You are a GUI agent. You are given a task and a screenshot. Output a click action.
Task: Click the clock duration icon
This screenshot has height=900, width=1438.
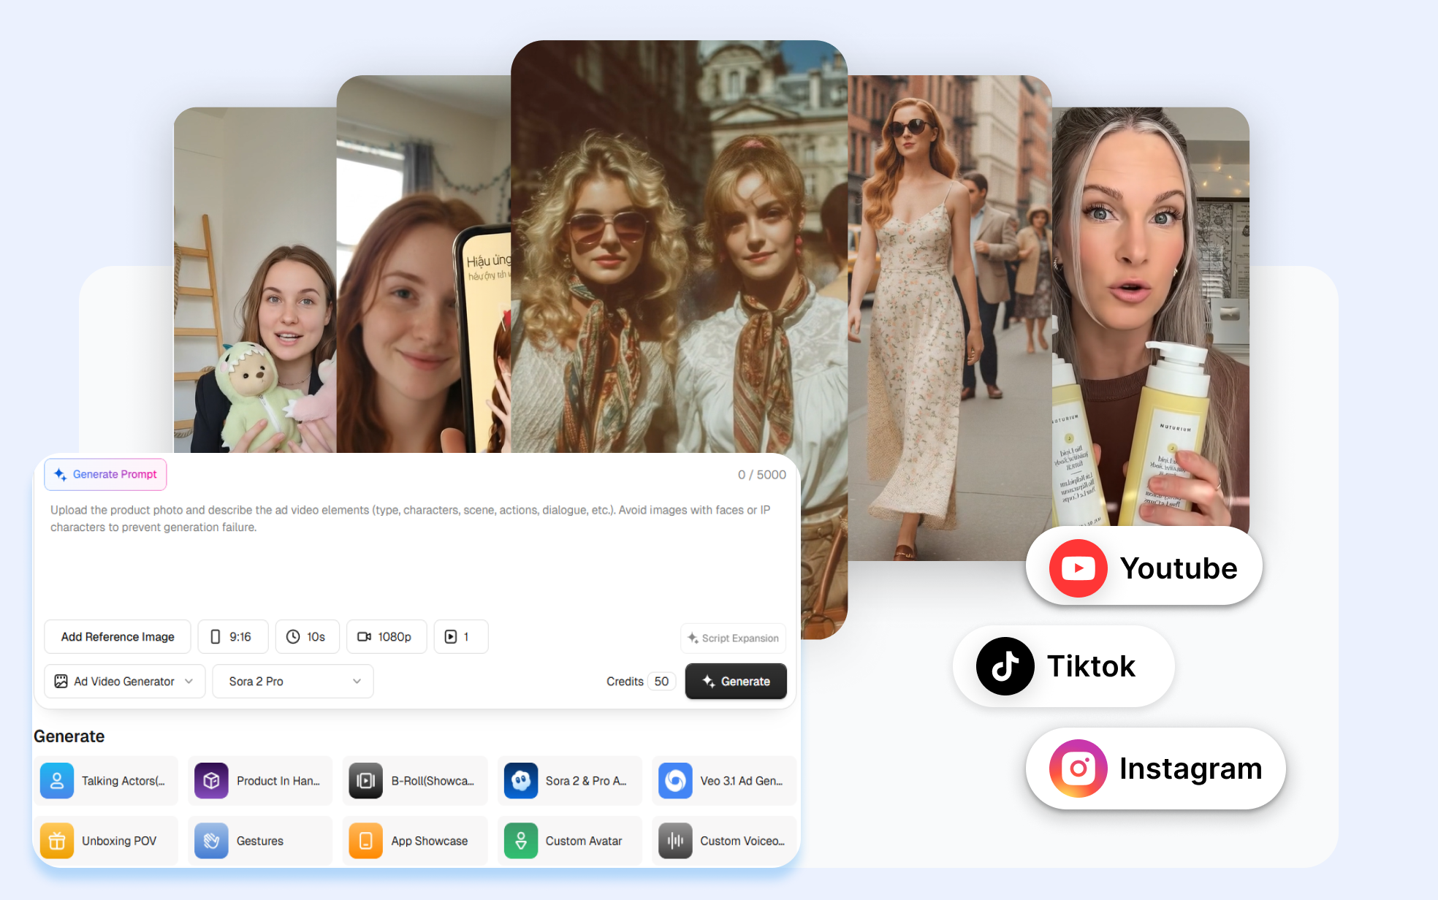[293, 637]
